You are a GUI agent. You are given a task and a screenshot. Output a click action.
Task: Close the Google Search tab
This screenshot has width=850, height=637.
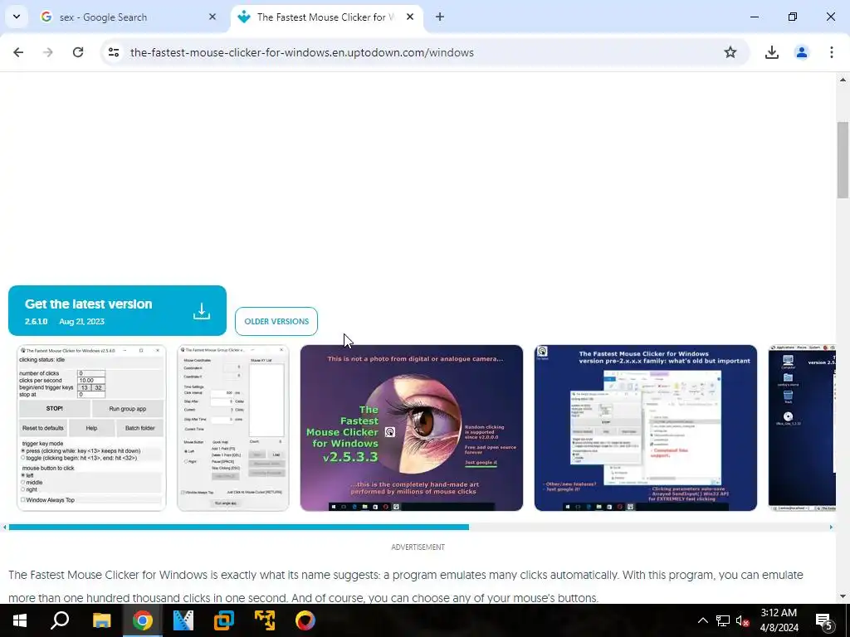(x=212, y=17)
